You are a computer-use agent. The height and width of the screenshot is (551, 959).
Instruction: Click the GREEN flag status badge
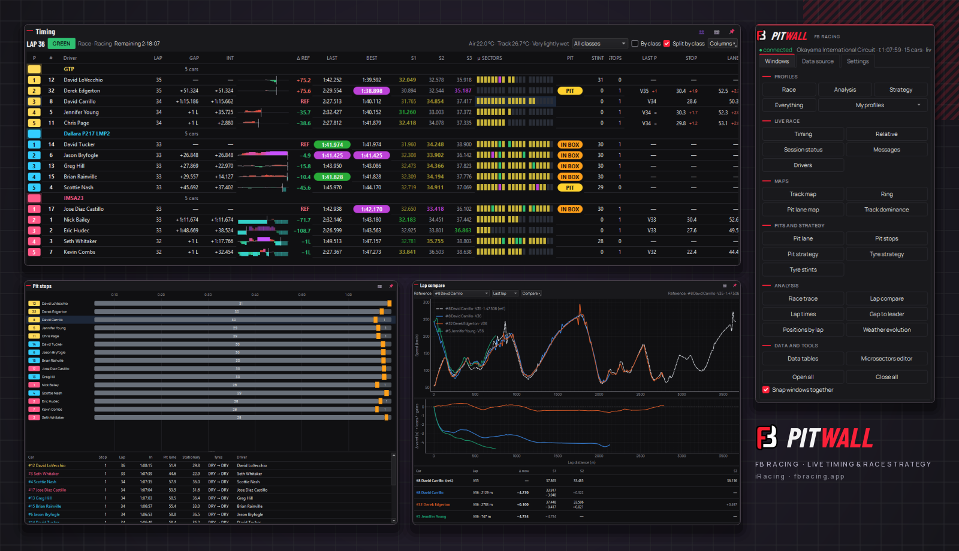[61, 44]
